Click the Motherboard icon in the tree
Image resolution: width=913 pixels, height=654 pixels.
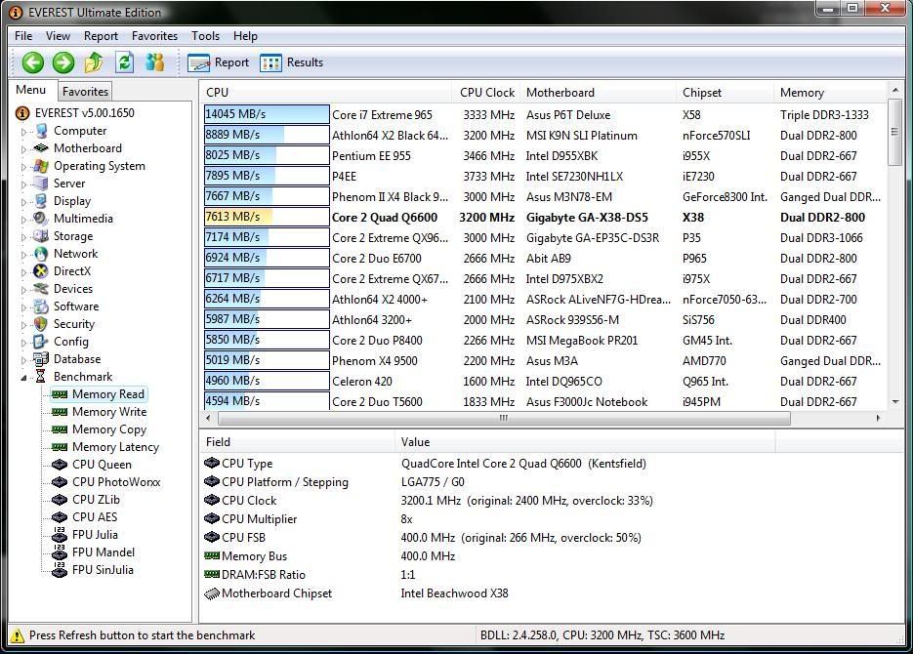click(x=41, y=148)
